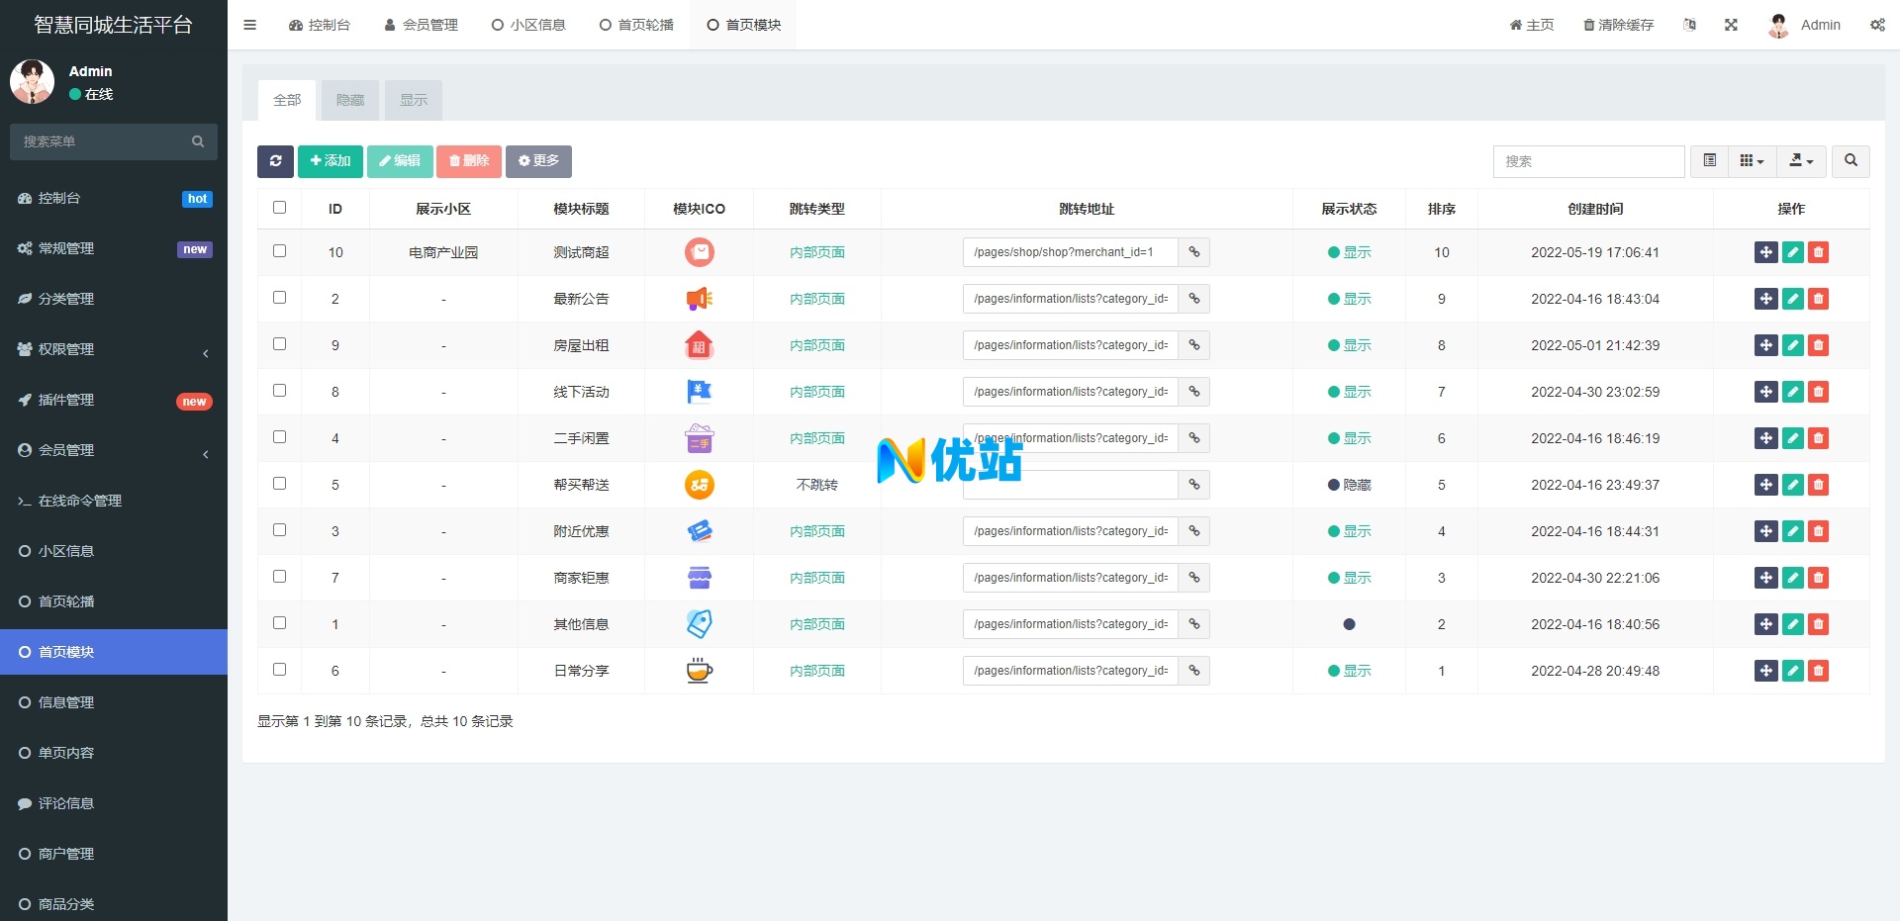Toggle 隐藏 display status of 帮买帮送
The width and height of the screenshot is (1900, 921).
pos(1349,485)
